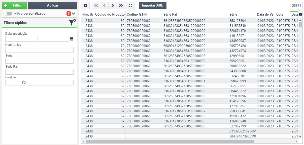
Task: Click horizontal scrollbar left arrow
Action: [x=83, y=141]
